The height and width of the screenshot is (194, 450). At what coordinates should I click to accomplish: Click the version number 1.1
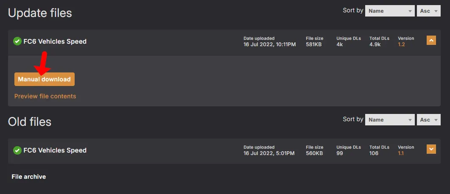[401, 153]
